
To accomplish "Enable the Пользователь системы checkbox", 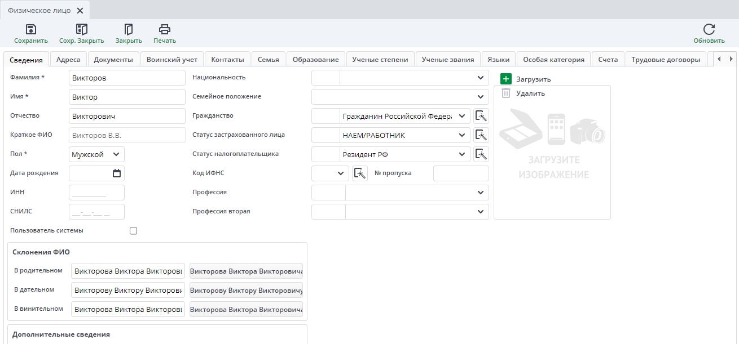I will point(134,231).
